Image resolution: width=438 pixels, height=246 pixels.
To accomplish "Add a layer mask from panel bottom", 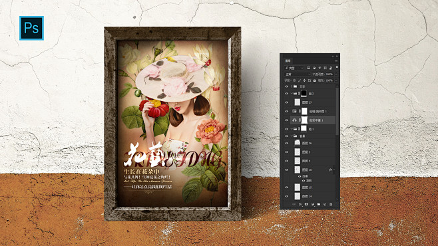I will (306, 204).
